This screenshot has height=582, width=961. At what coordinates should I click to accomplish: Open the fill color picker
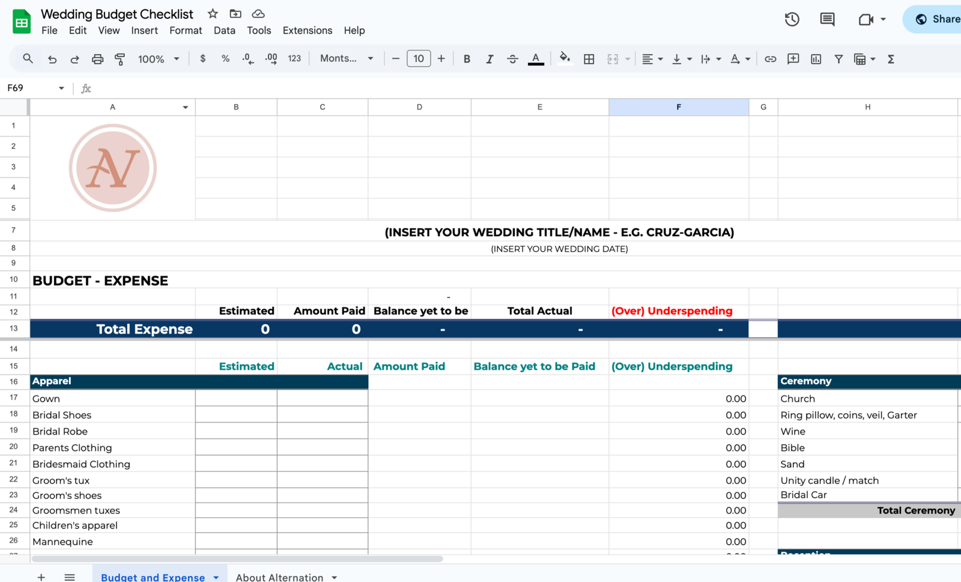[563, 59]
